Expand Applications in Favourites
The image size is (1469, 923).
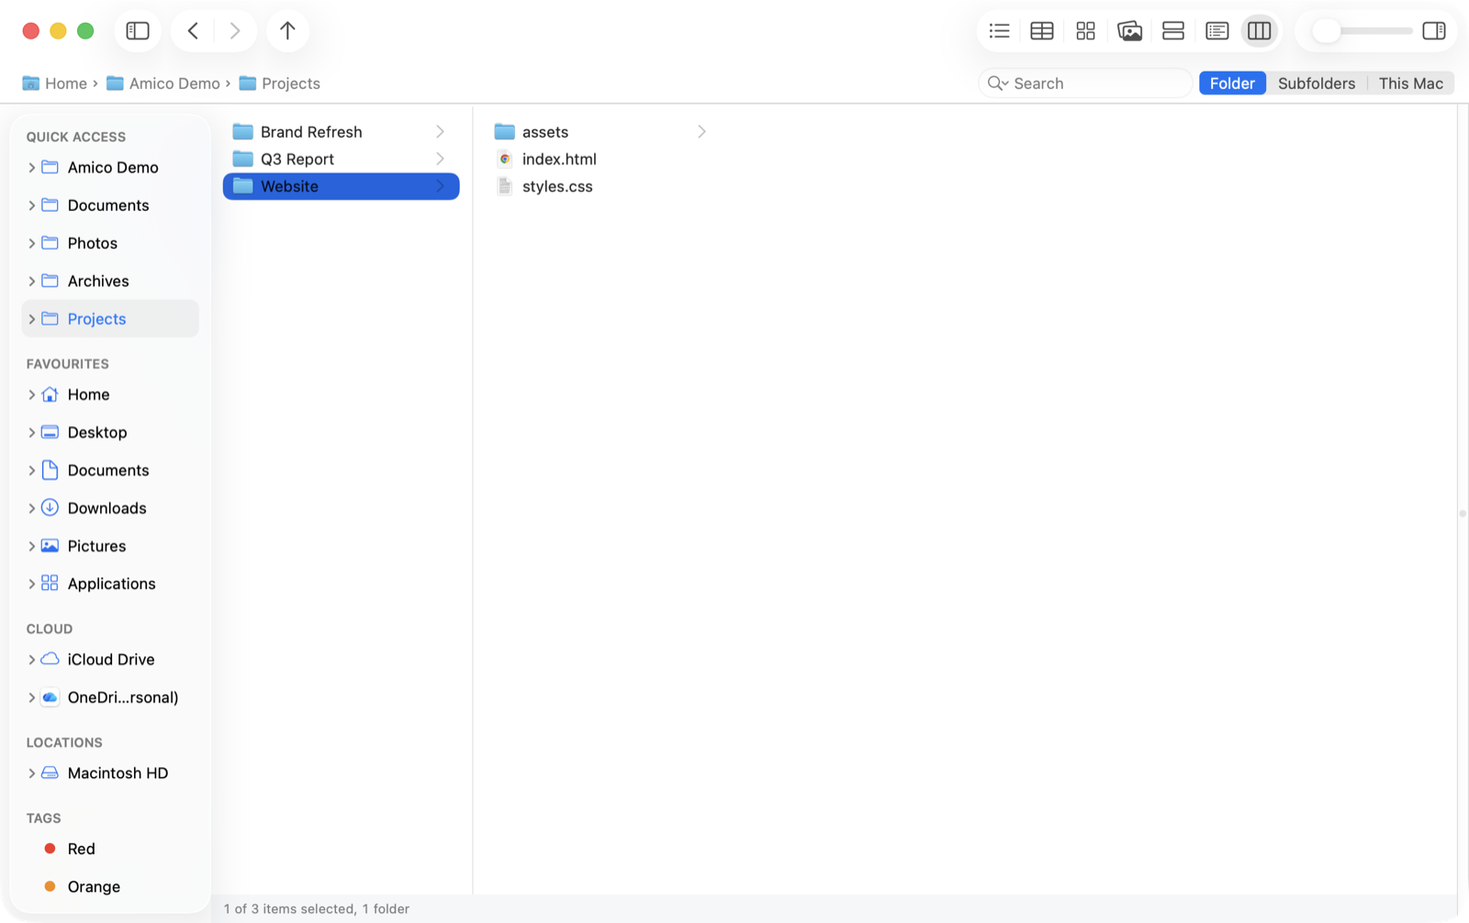pos(32,584)
